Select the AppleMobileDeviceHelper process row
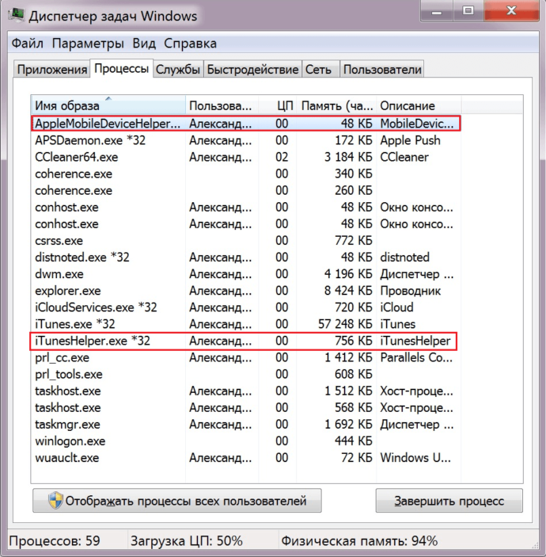This screenshot has width=546, height=557. point(108,124)
